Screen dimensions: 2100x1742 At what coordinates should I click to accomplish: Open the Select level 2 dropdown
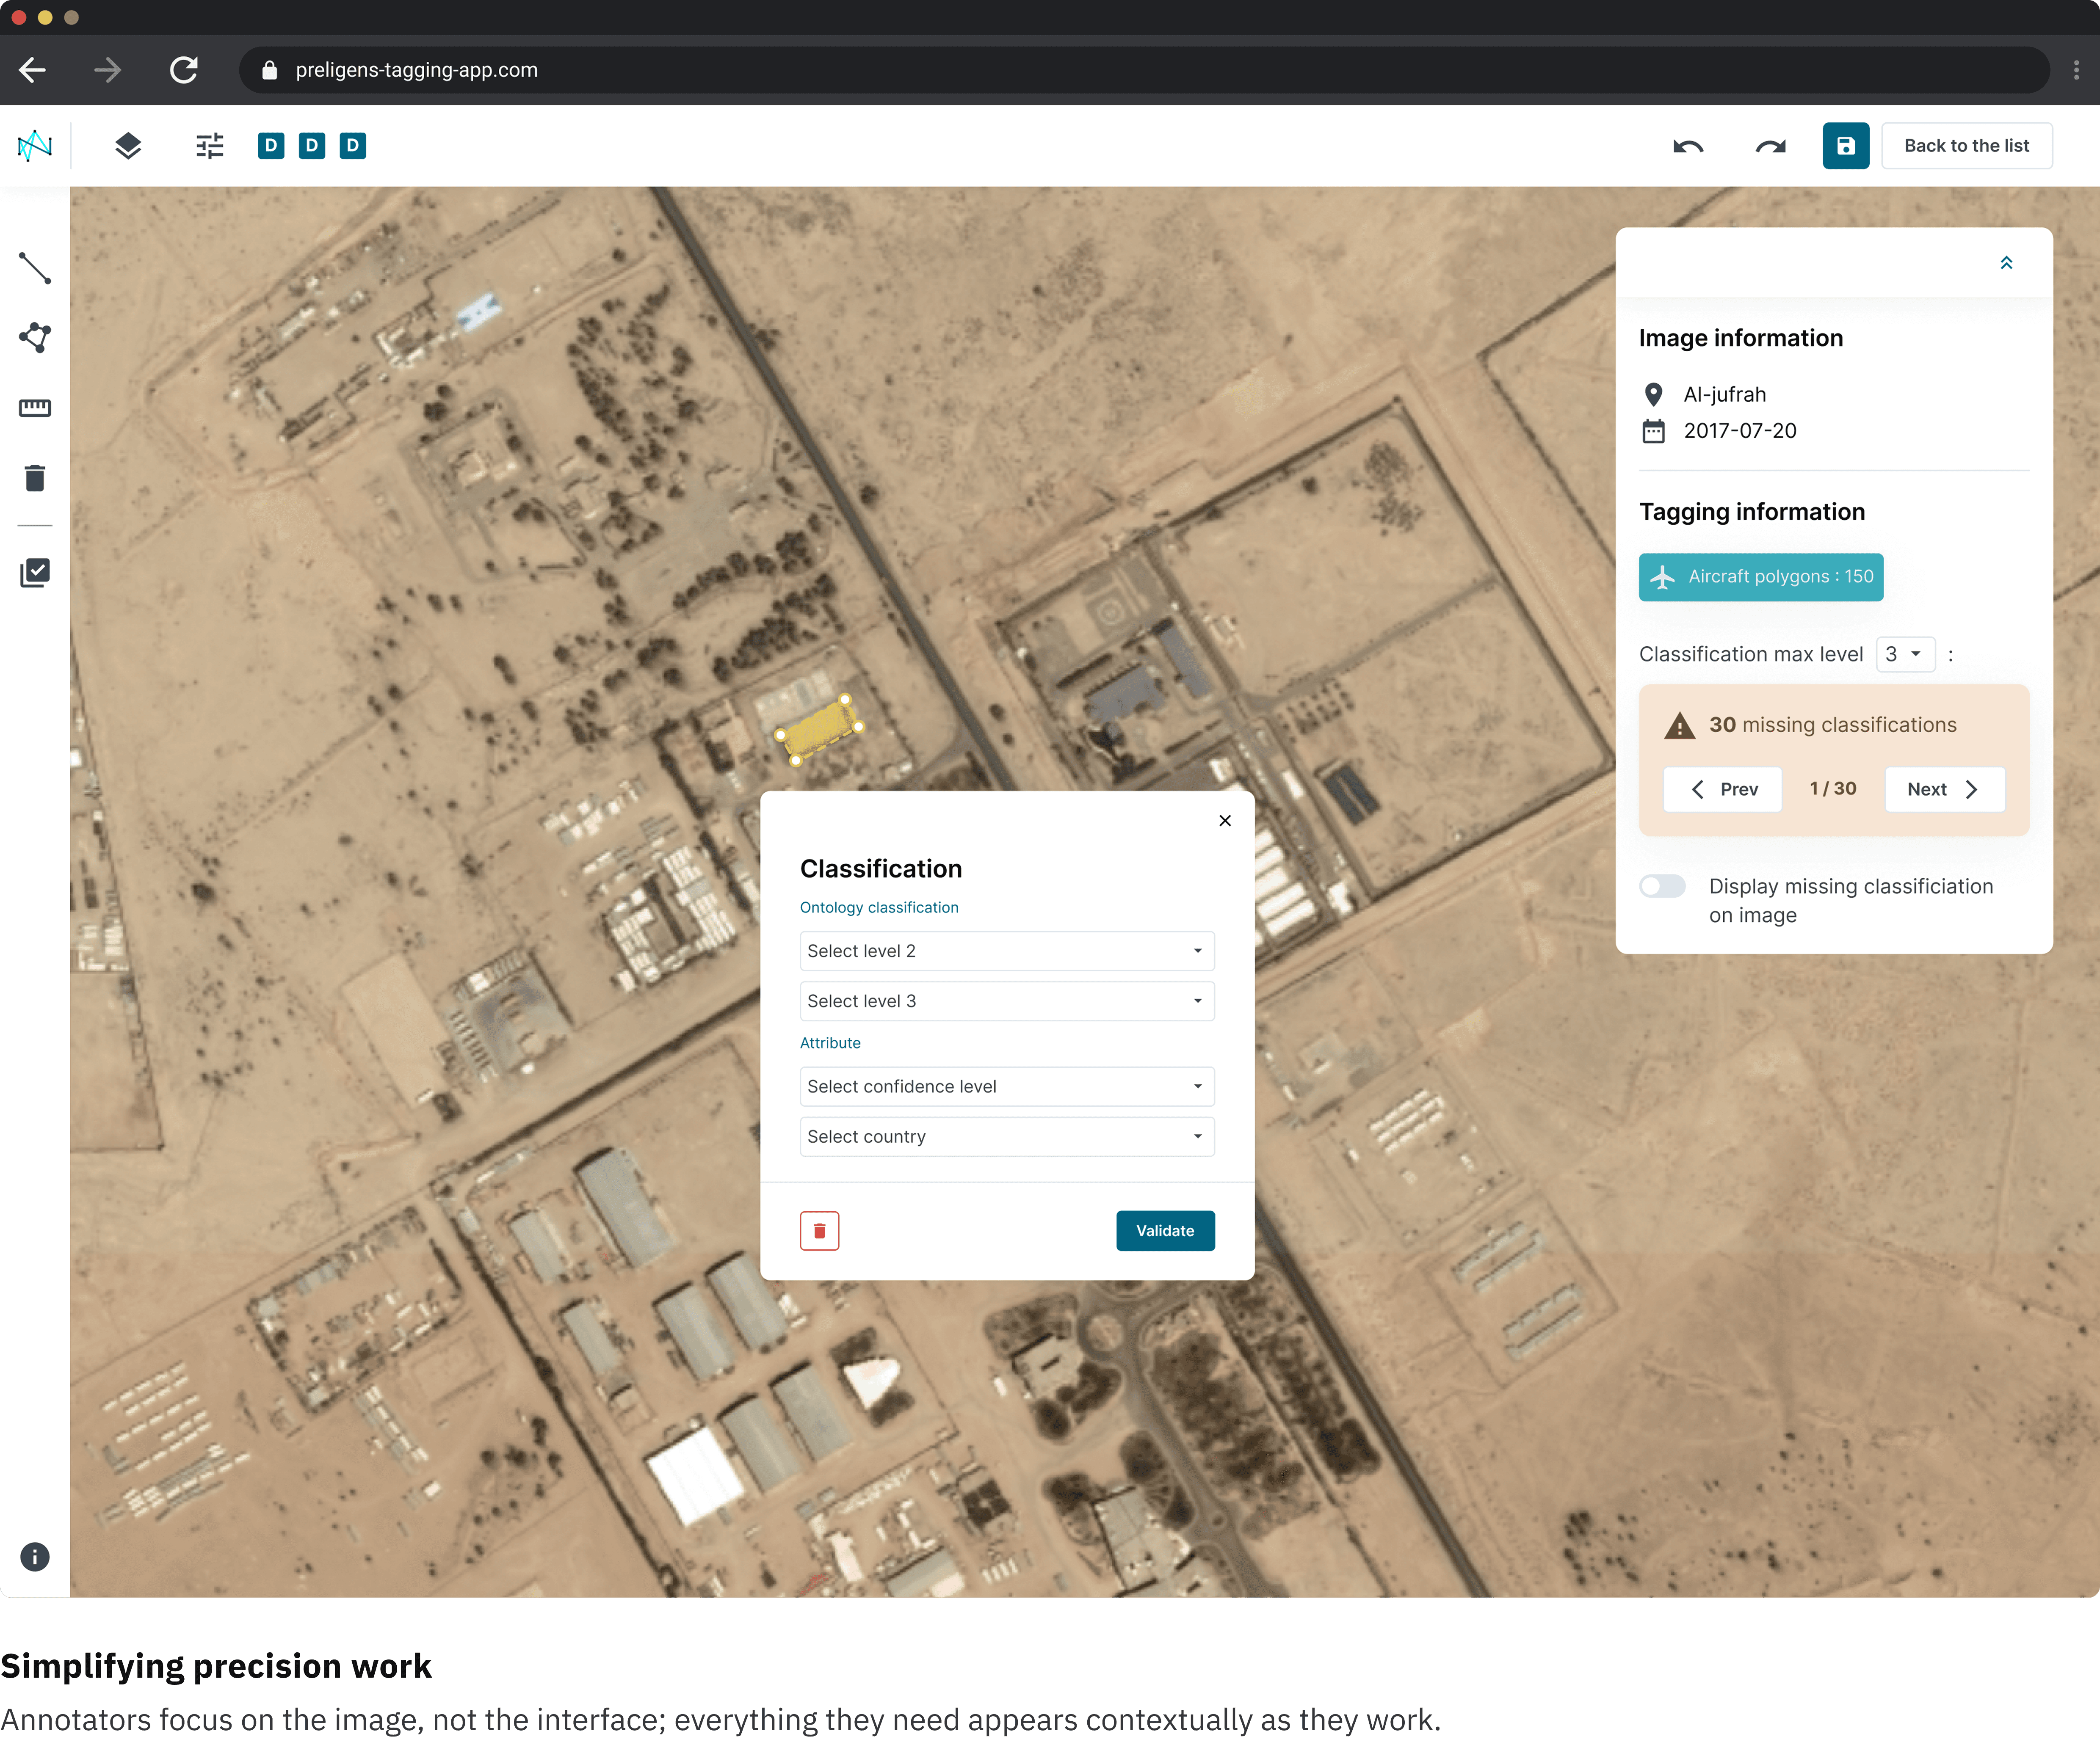(1006, 951)
